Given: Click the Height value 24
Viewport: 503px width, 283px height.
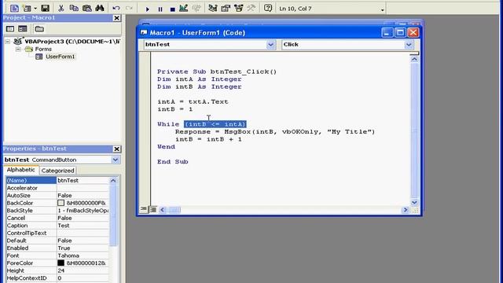Looking at the screenshot, I should pos(61,270).
